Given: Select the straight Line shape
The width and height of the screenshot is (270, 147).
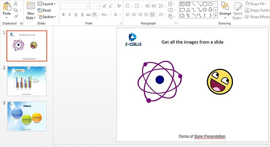Looking at the screenshot, I should coord(193,4).
